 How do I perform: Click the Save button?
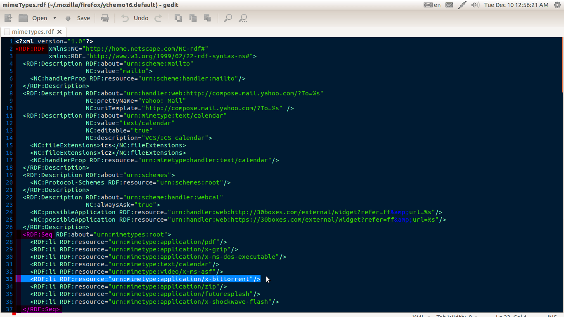tap(78, 18)
